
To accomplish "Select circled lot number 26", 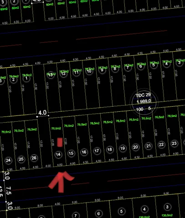I will (x=34, y=158).
